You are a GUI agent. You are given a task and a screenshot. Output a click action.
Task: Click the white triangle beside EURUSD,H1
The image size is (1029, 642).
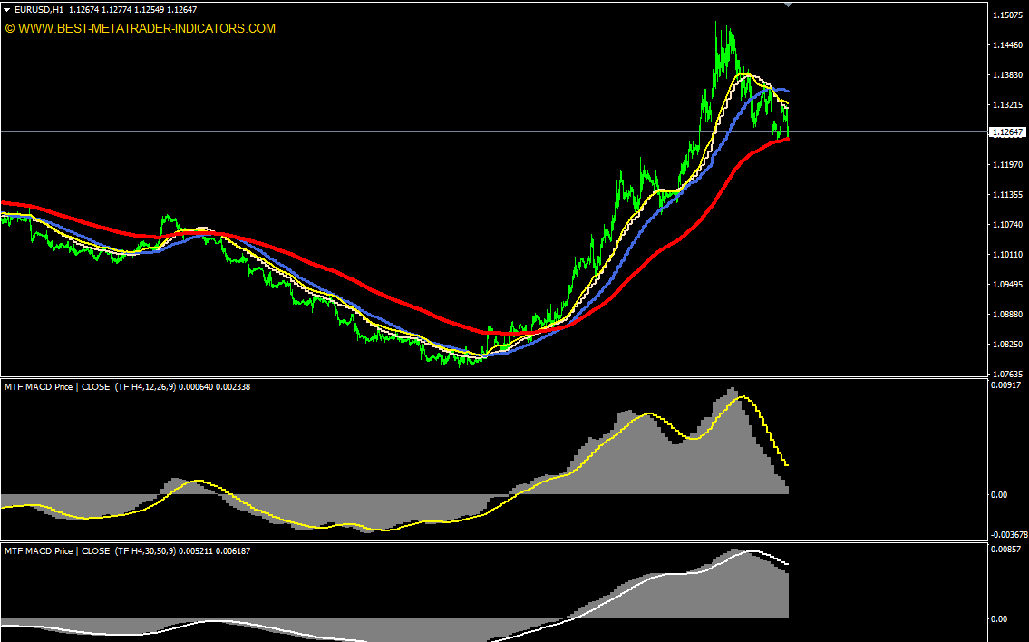(7, 10)
